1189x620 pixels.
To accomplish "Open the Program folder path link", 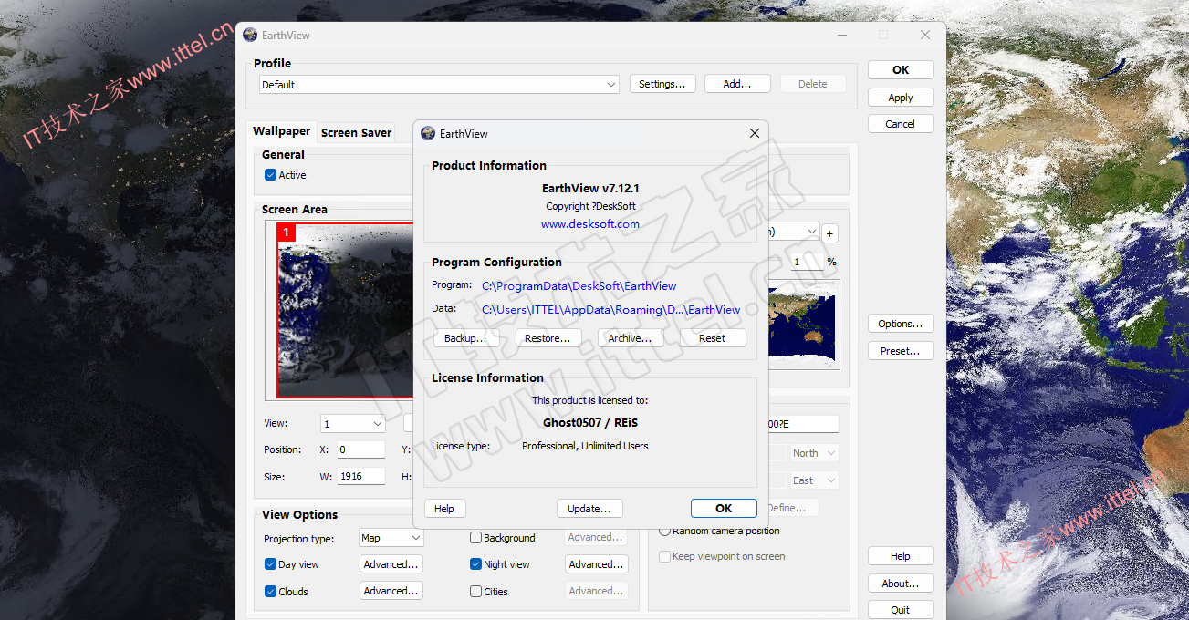I will pos(579,286).
